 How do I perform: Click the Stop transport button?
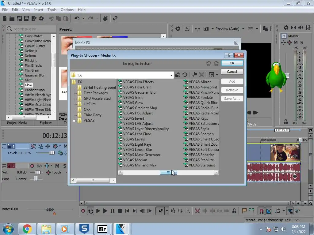coord(120,211)
